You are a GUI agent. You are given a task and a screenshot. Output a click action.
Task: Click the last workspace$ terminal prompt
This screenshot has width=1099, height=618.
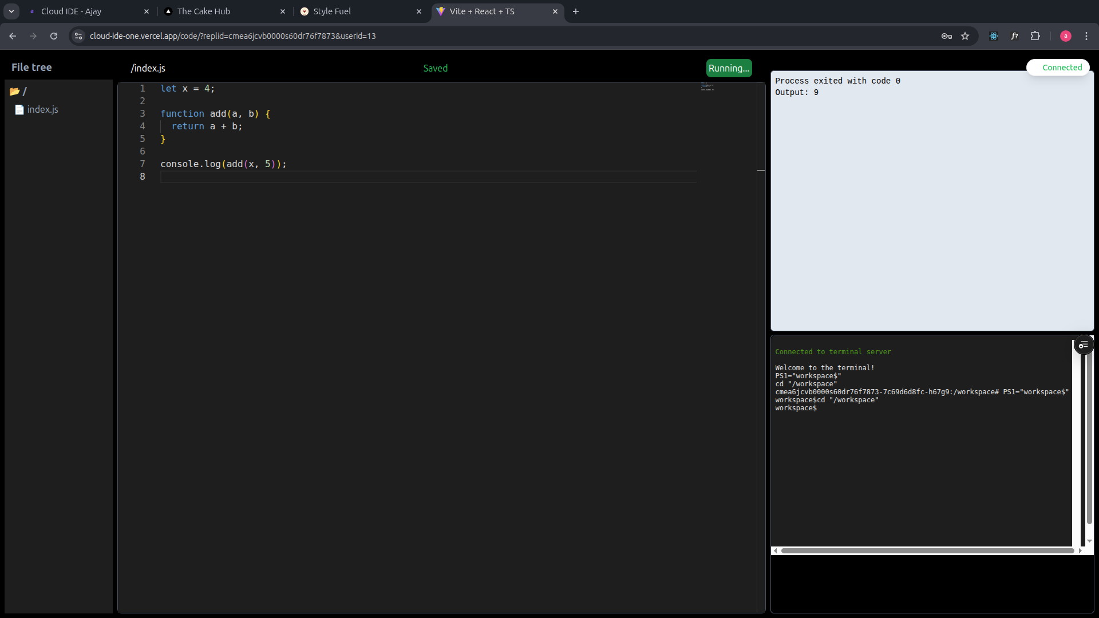(796, 408)
